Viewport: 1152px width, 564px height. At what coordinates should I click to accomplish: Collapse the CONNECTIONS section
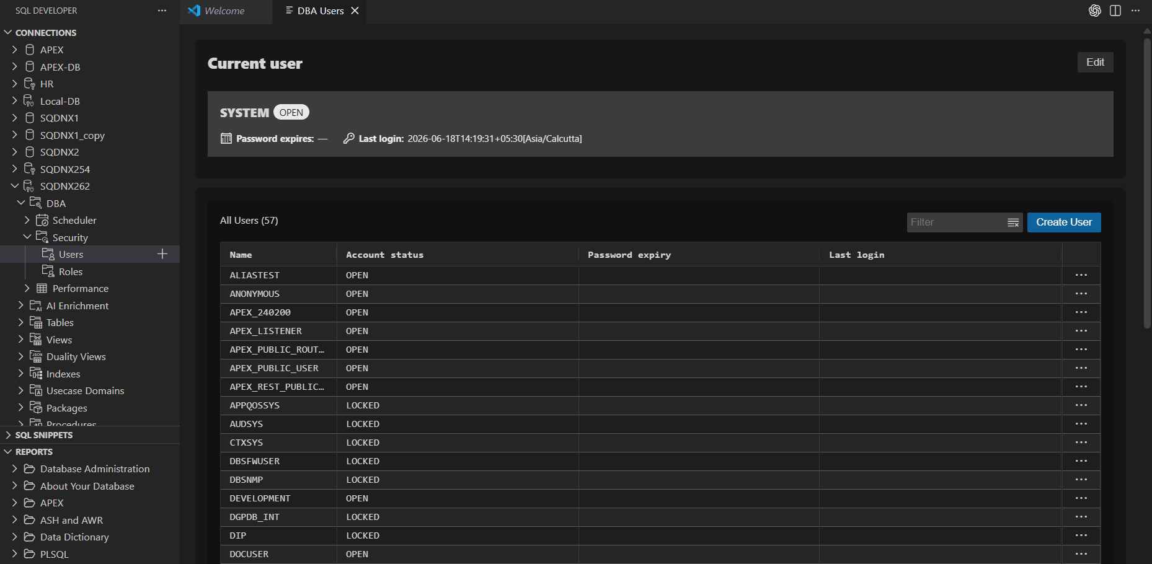(8, 32)
